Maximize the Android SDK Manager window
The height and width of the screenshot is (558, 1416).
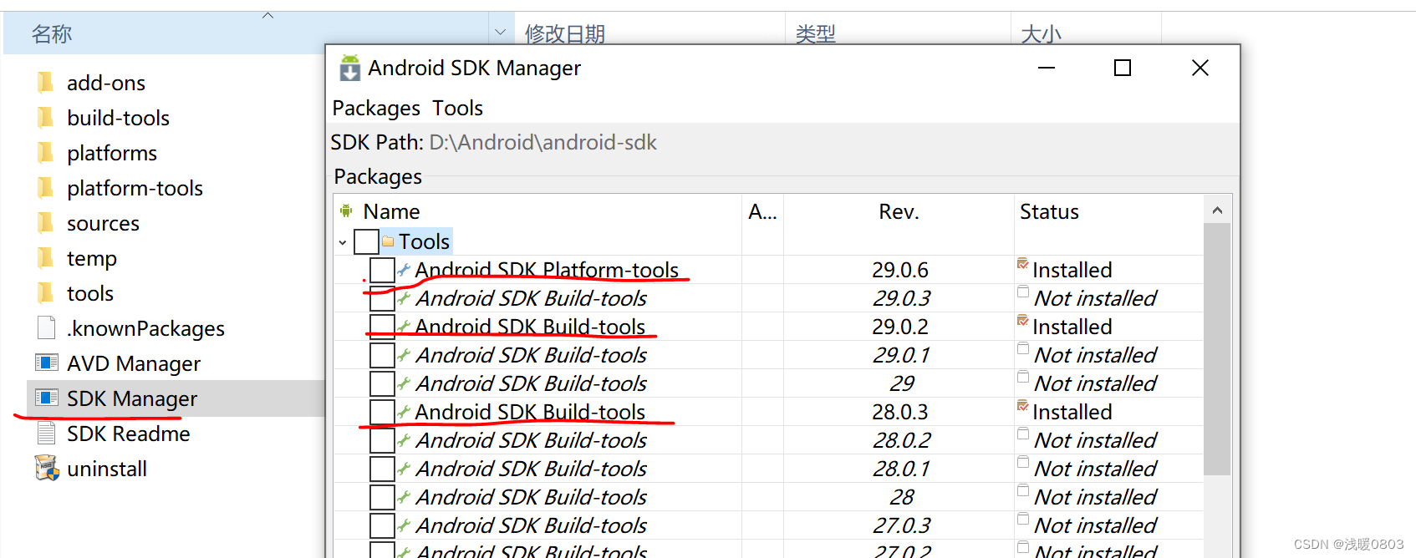point(1123,68)
